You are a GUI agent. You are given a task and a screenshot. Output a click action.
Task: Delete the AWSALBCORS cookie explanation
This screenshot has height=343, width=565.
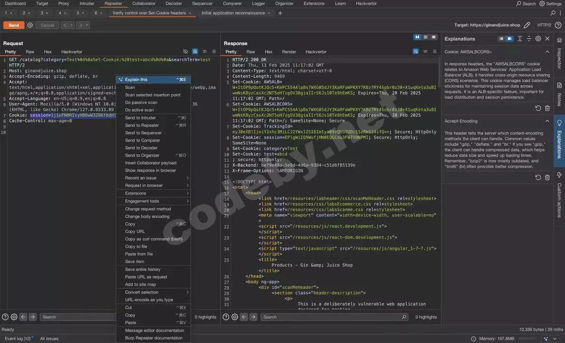tap(547, 108)
